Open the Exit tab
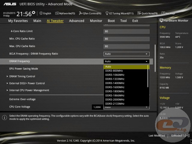 [x=135, y=21]
